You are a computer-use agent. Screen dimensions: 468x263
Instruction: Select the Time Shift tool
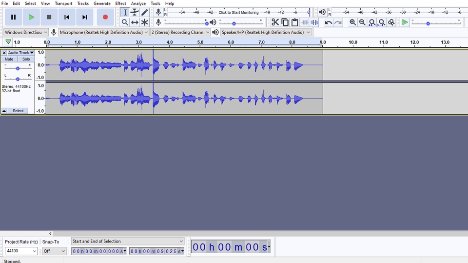point(135,22)
